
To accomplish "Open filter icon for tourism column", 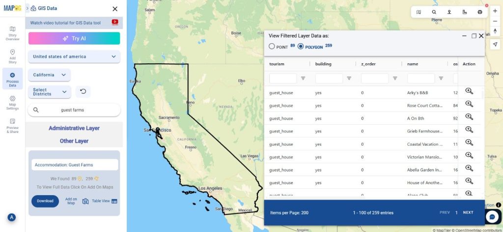I will [x=303, y=78].
